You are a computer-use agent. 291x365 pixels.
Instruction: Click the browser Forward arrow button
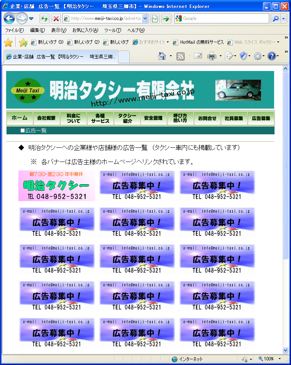pos(21,18)
